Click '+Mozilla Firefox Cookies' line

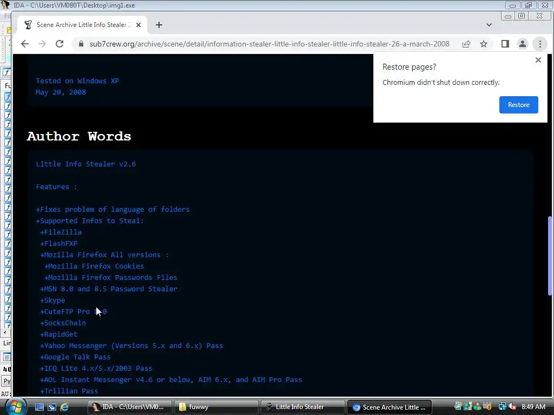point(94,266)
